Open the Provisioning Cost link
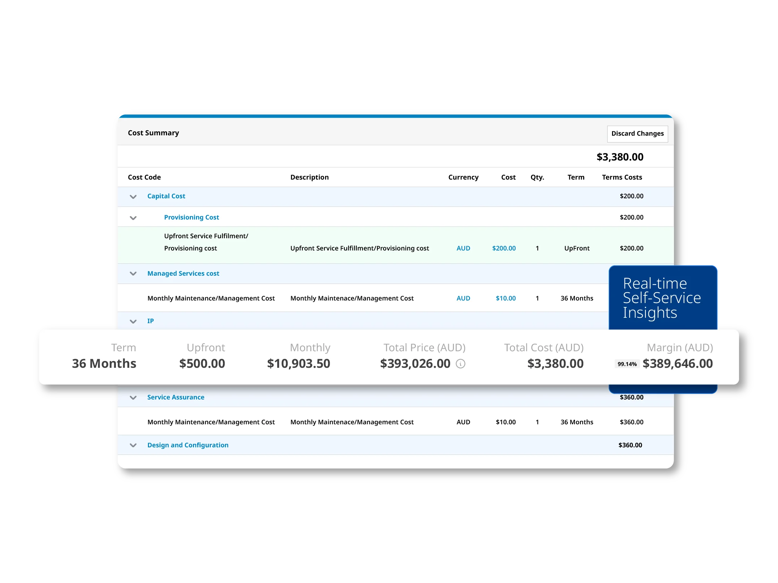 click(192, 217)
